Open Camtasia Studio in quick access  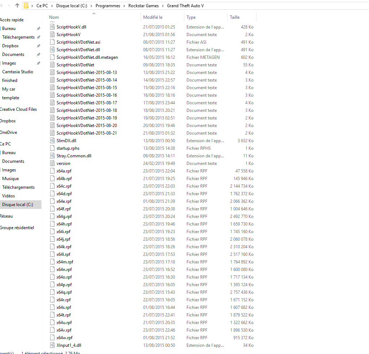point(18,72)
